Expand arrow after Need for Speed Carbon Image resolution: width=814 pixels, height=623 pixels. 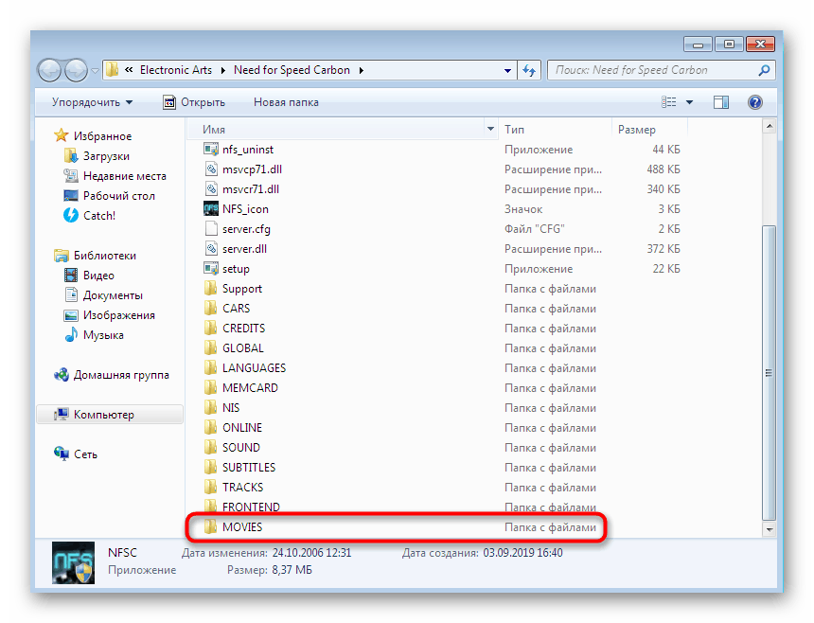362,71
